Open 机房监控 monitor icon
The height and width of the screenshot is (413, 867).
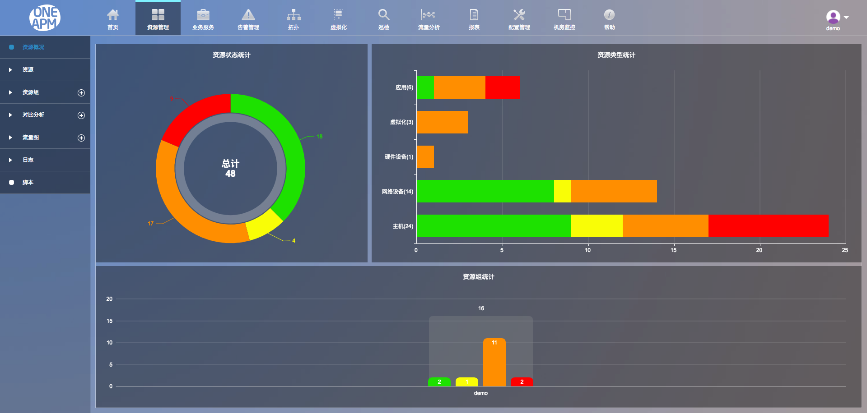pos(564,15)
